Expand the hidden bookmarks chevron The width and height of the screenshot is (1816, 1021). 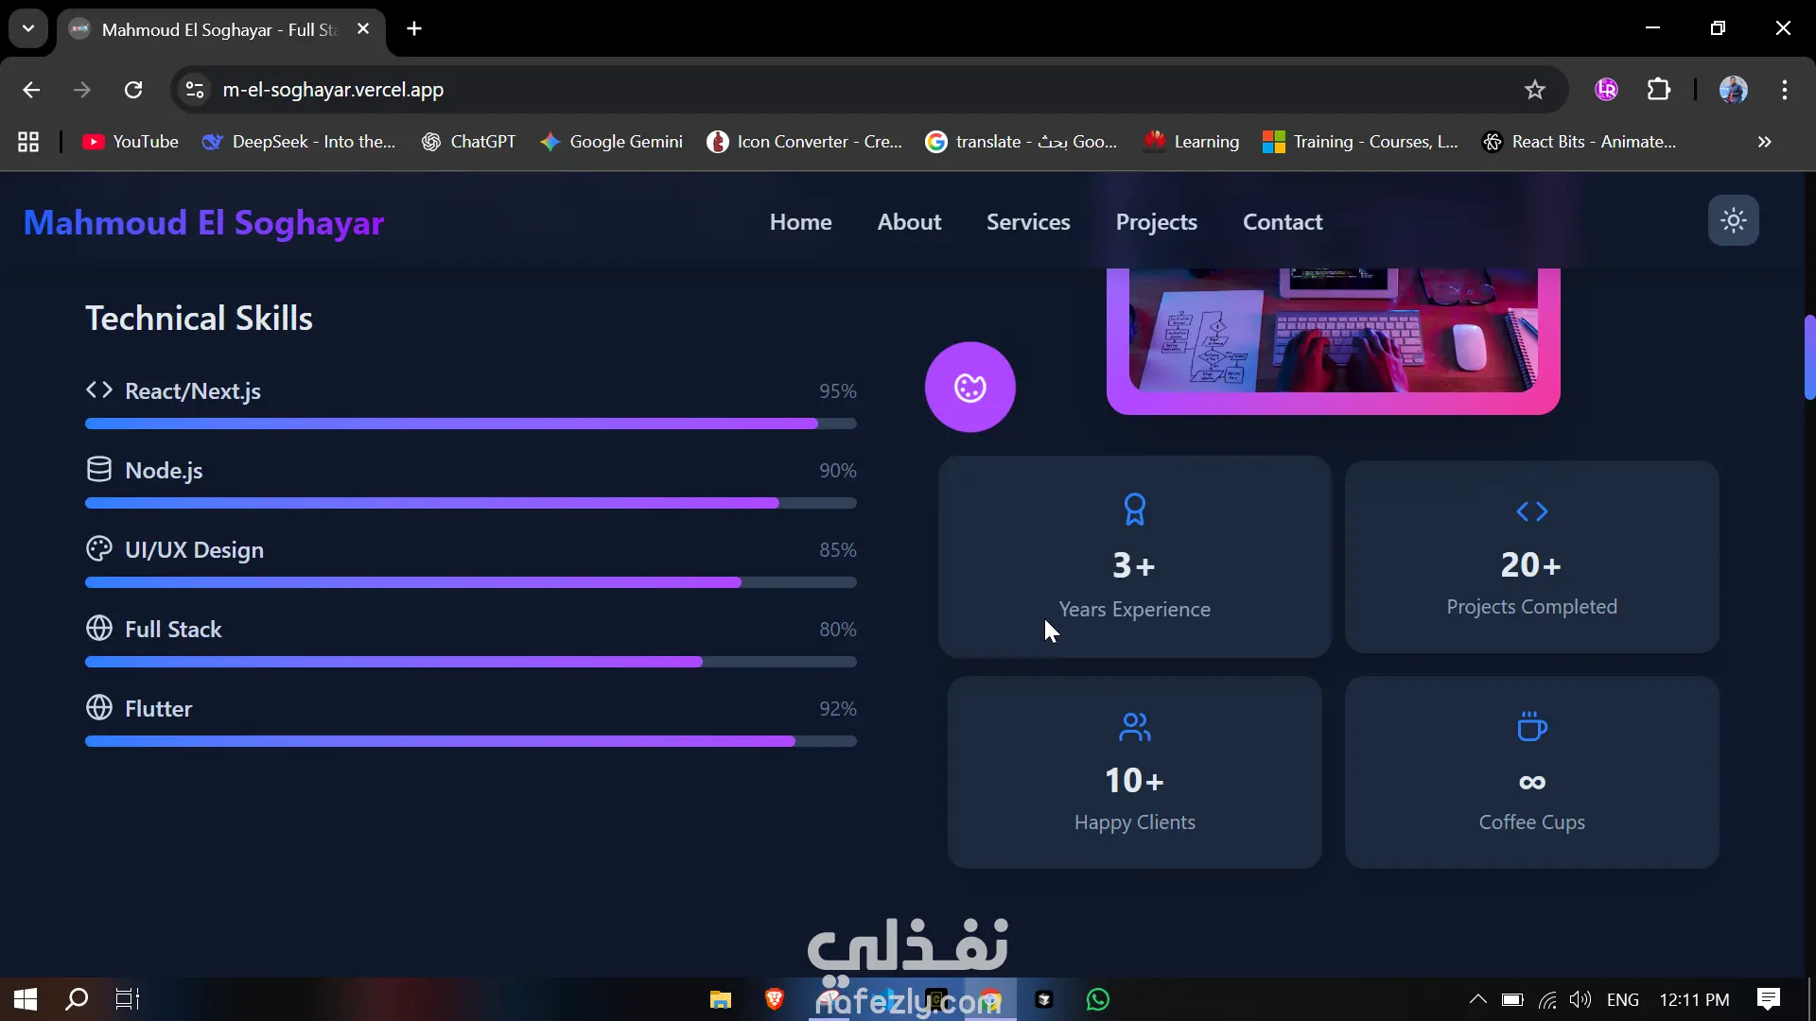1764,142
